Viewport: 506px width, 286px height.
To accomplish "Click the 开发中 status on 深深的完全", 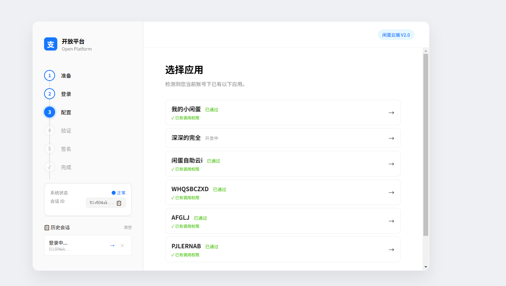I will pyautogui.click(x=212, y=138).
